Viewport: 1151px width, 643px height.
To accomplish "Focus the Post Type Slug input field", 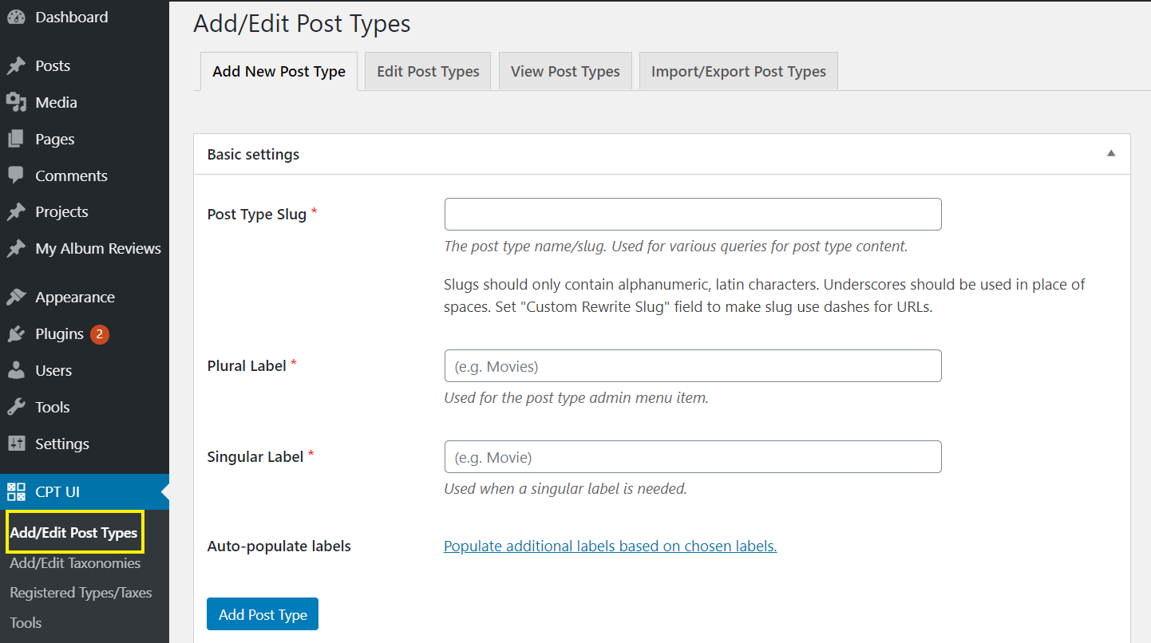I will 692,214.
